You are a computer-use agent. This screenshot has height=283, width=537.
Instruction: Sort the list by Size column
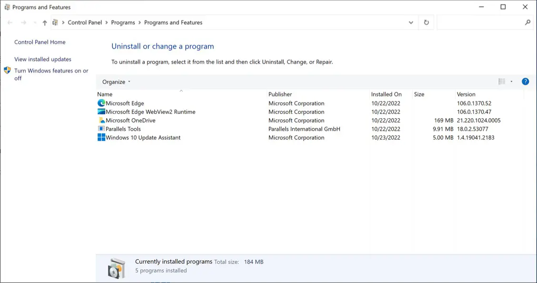point(419,94)
